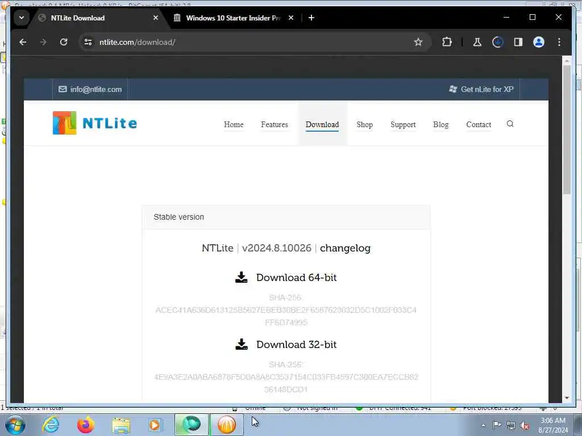Launch Internet Explorer from the taskbar

click(51, 425)
